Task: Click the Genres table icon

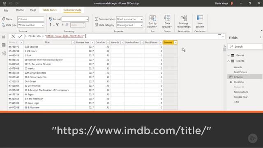Action: point(233,55)
